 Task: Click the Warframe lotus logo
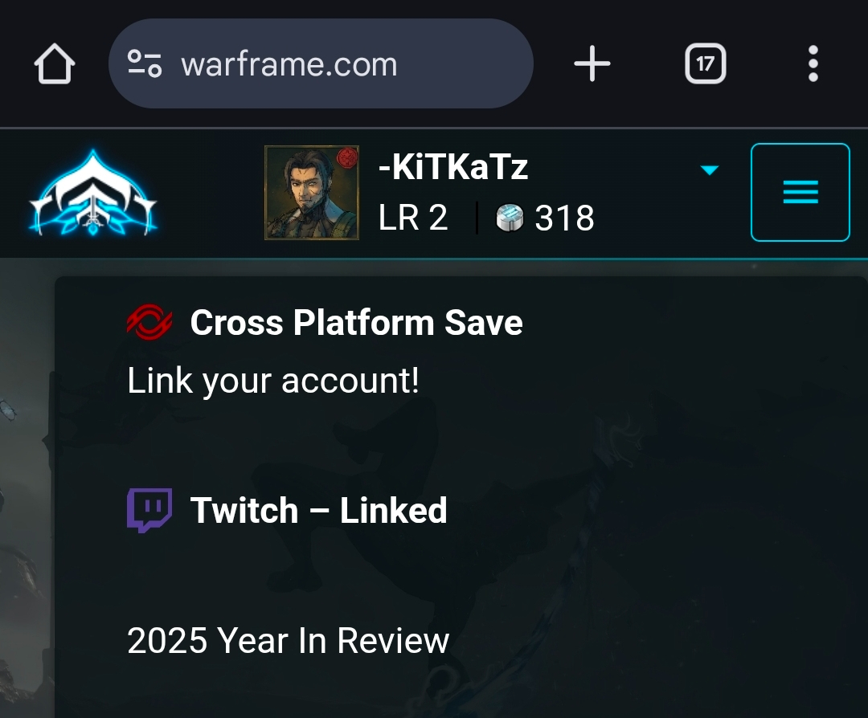click(x=93, y=193)
